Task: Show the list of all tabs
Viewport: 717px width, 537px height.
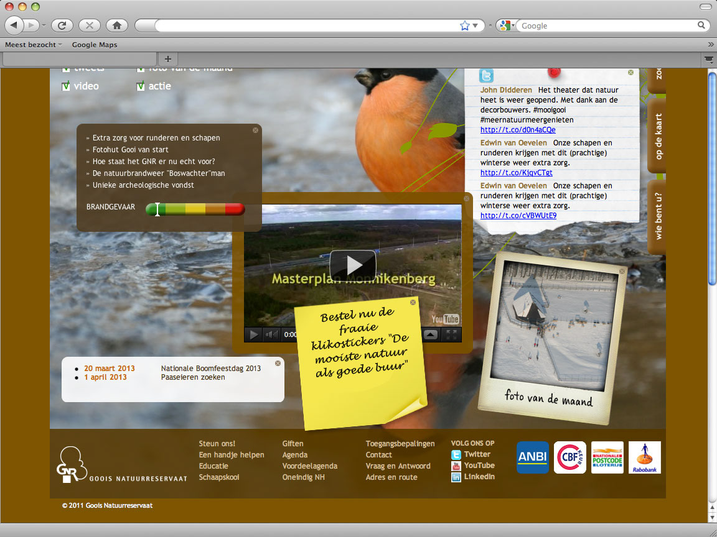Action: pyautogui.click(x=708, y=59)
